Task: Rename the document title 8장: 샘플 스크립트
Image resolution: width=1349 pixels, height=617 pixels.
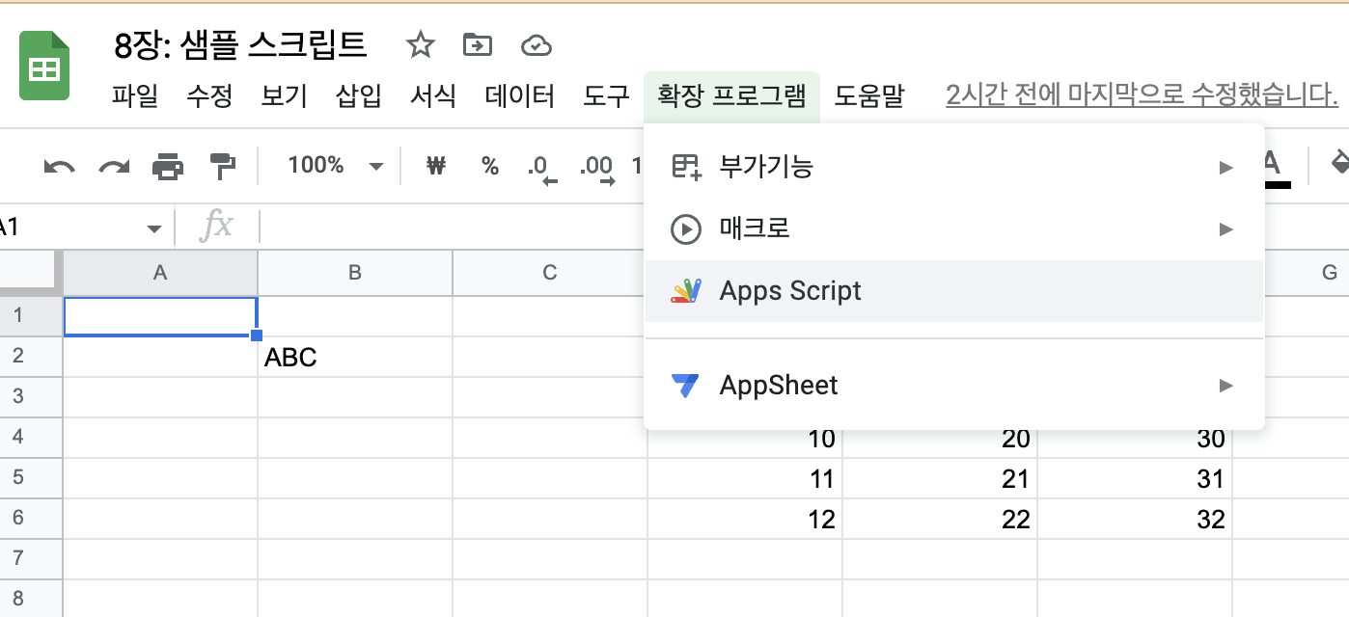Action: click(x=240, y=44)
